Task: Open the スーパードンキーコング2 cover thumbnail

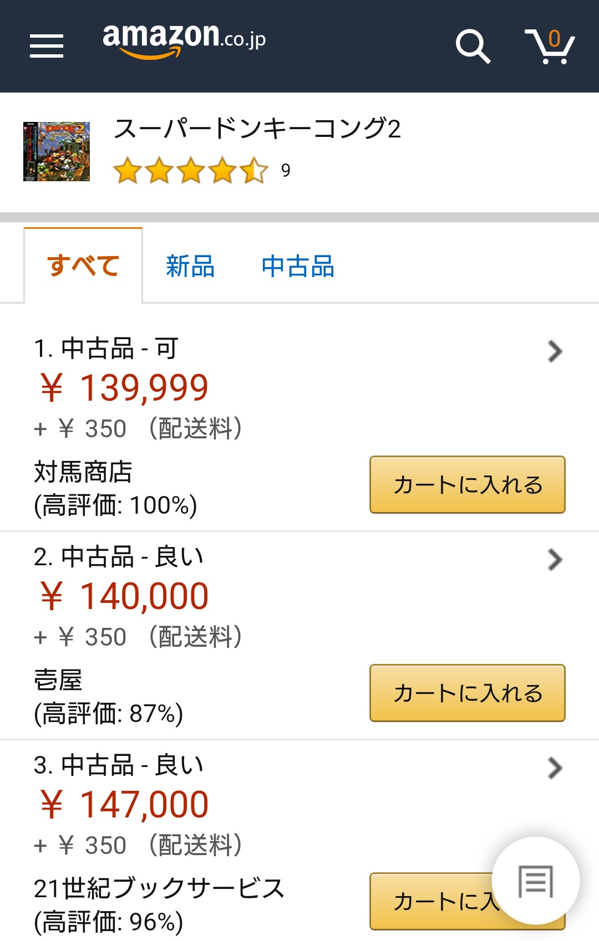Action: 57,151
